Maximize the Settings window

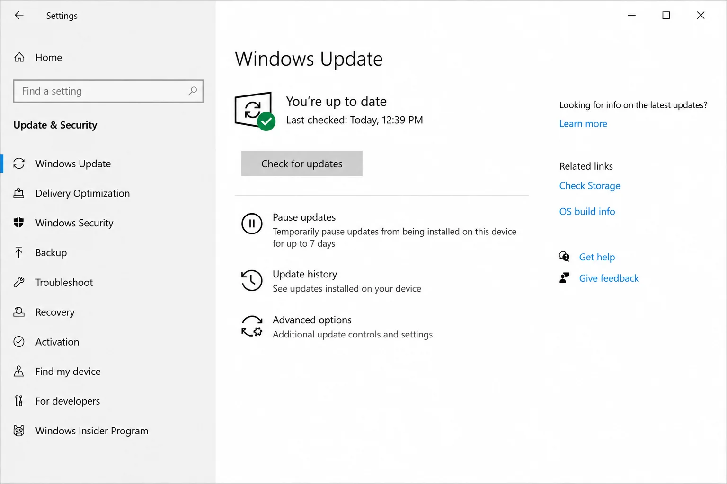[x=666, y=15]
